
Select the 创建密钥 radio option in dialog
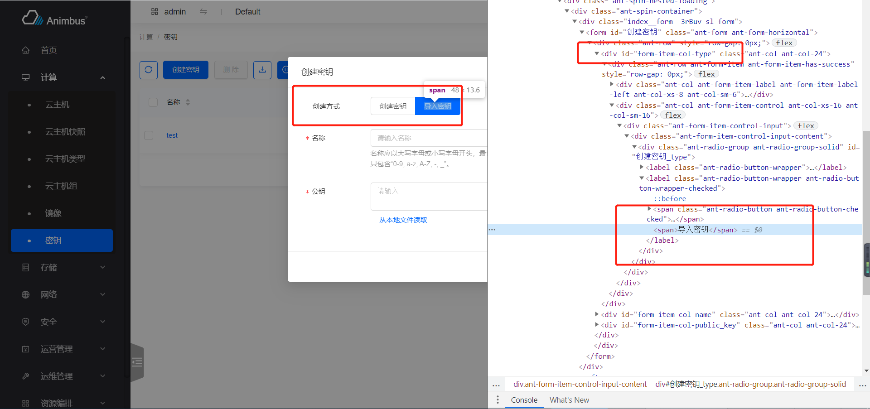coord(393,106)
